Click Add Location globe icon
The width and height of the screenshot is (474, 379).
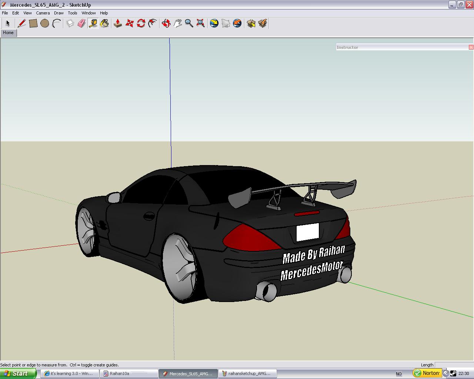click(x=214, y=23)
